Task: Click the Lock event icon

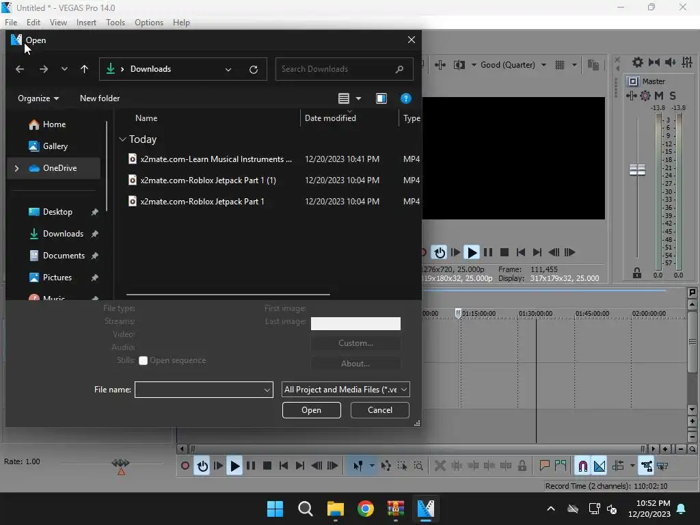Action: (x=522, y=466)
